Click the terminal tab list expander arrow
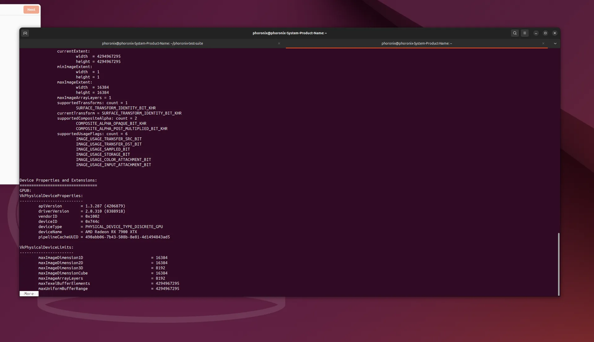This screenshot has width=594, height=342. click(555, 43)
